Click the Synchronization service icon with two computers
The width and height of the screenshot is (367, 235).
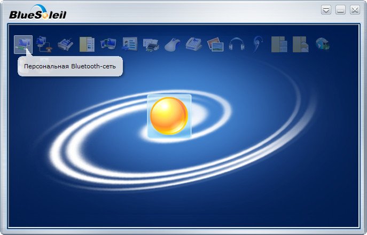pos(108,44)
